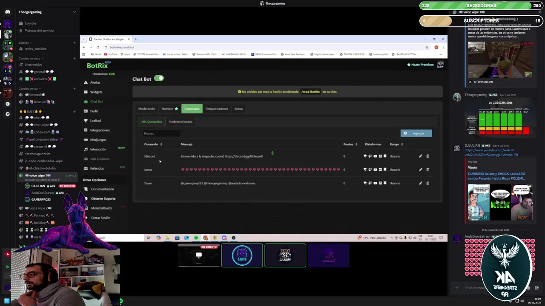The width and height of the screenshot is (545, 306).
Task: Open Alertas in BotRix sidebar
Action: (95, 82)
